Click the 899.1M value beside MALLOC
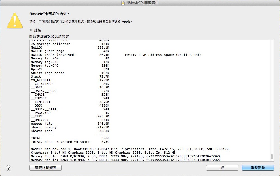Image resolution: width=280 pixels, height=176 pixels. (103, 47)
